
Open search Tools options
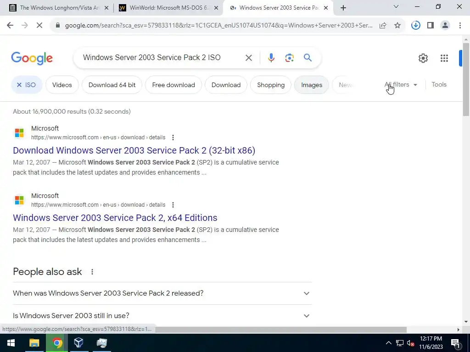coord(439,85)
